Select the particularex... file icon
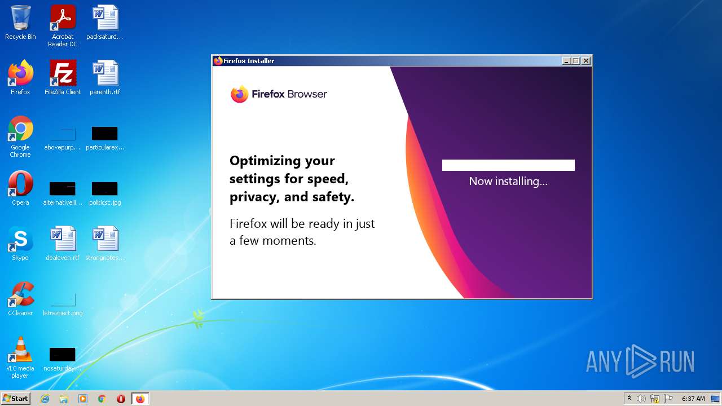722x406 pixels. tap(105, 139)
